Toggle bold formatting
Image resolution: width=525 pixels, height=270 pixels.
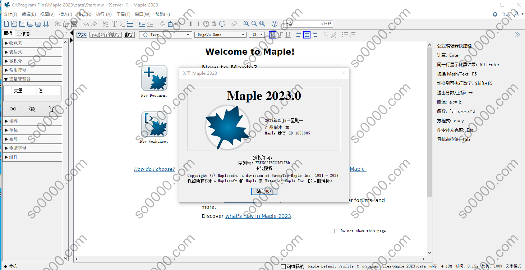point(273,35)
